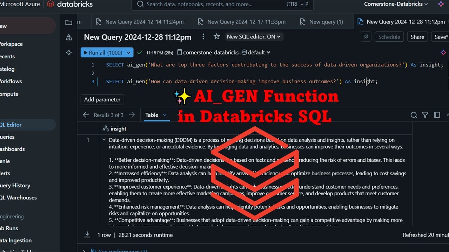449x252 pixels.
Task: Search the results with the magnifier icon
Action: (414, 115)
